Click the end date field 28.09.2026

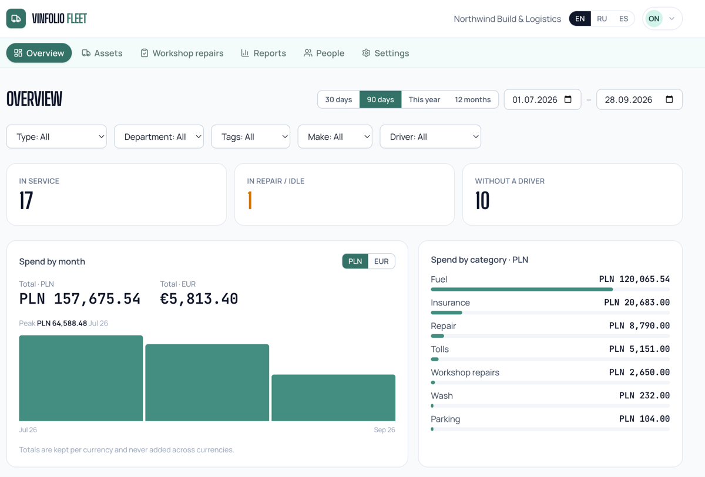[x=639, y=99]
